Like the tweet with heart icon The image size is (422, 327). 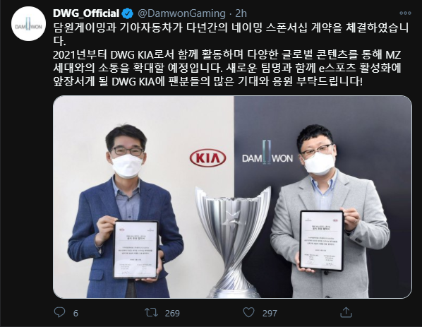point(248,312)
